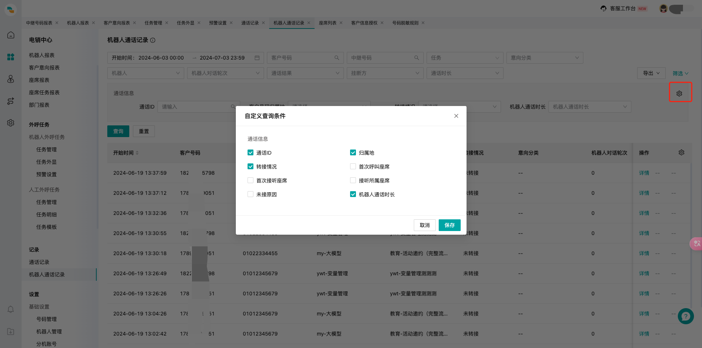Open the 机器人通话时长 dropdown in 通话信息
Image resolution: width=702 pixels, height=348 pixels.
[x=590, y=107]
